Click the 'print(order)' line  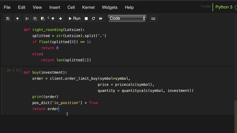[45, 97]
